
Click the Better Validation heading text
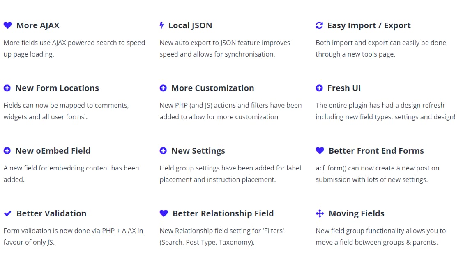[x=51, y=213]
